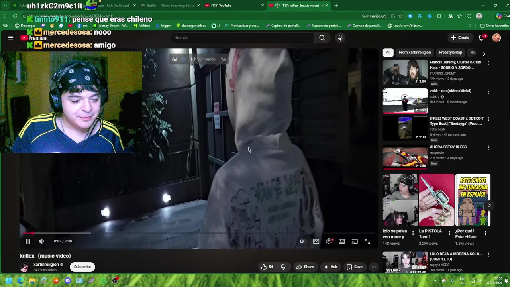Open the trigger bookmark
Viewport: 510px width, 287px height.
[163, 26]
